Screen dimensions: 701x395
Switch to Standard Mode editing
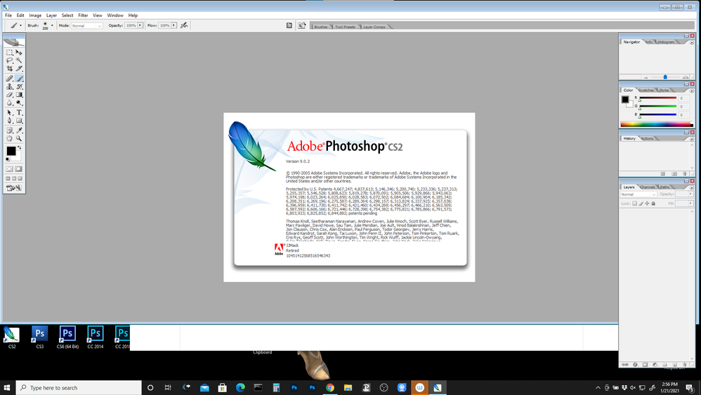coord(9,168)
